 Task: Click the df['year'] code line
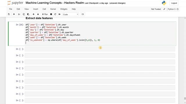tap(46, 25)
